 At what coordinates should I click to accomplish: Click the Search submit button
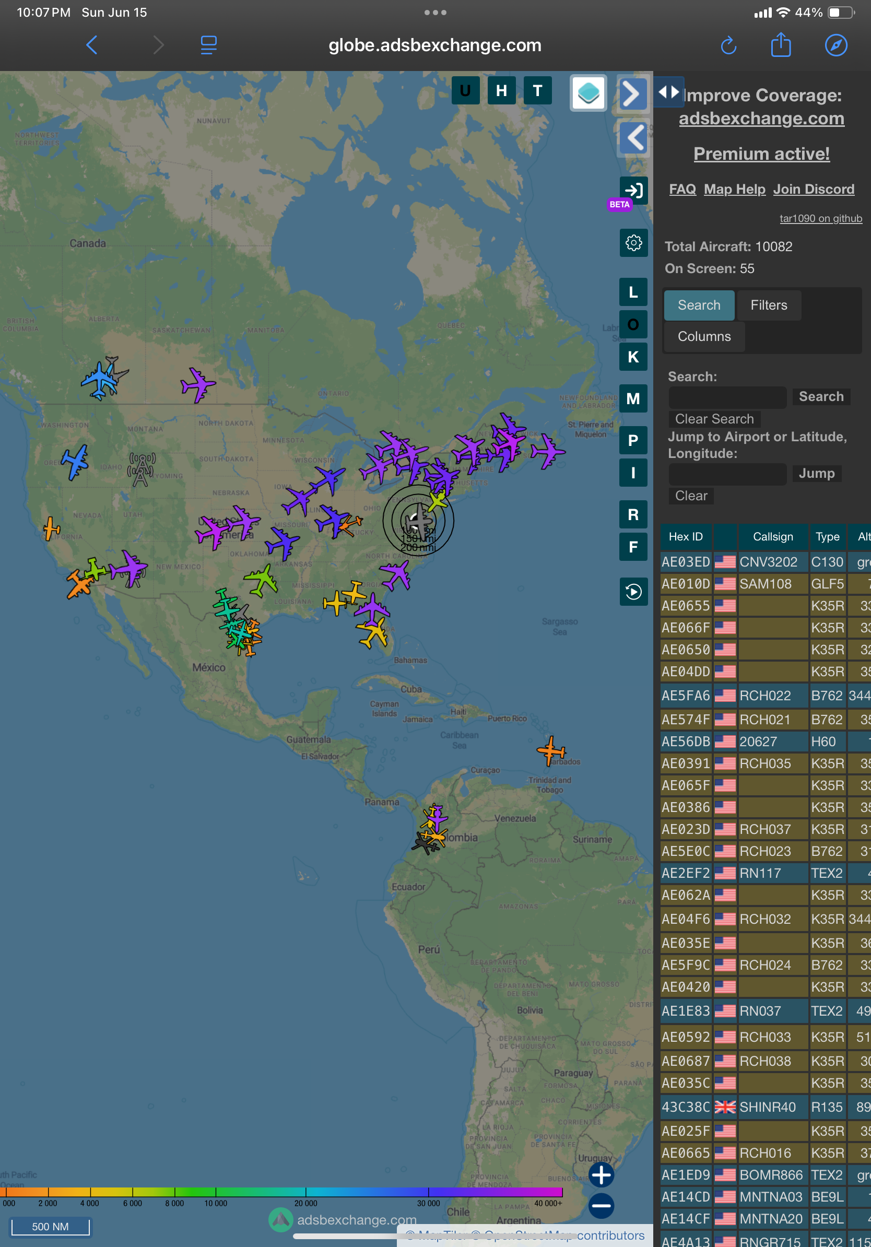(x=820, y=396)
